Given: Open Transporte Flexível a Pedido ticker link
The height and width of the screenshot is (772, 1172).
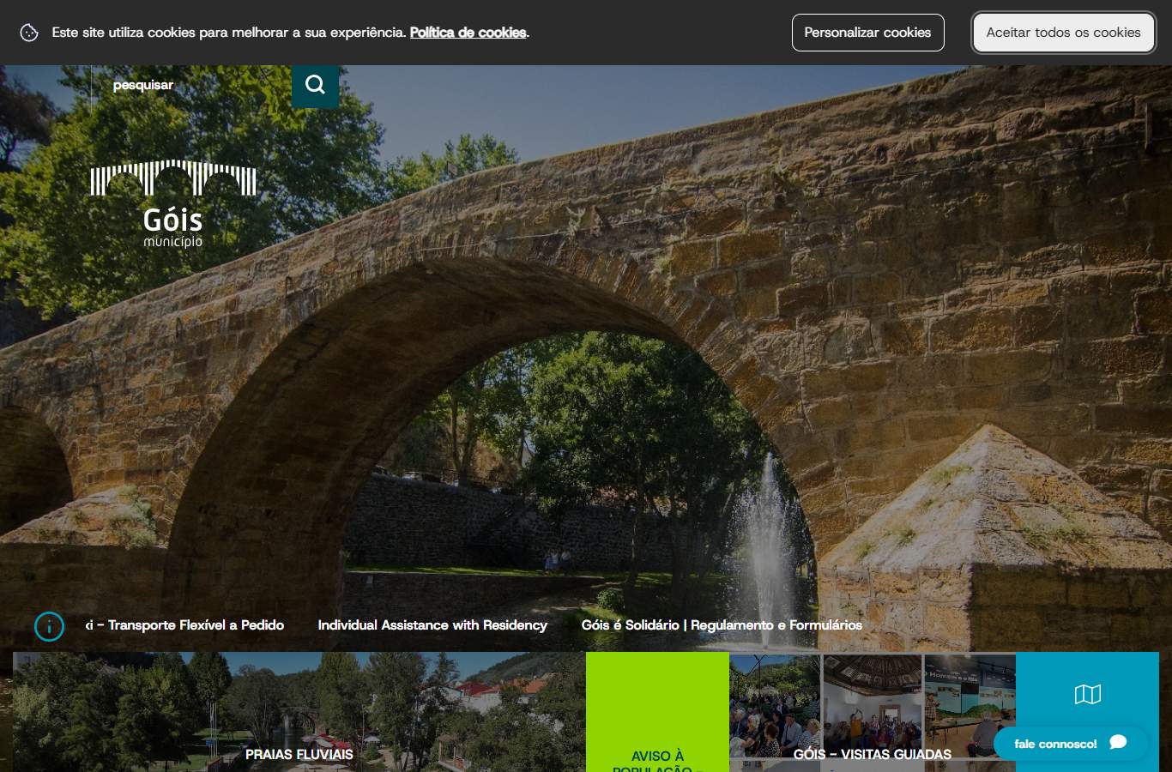Looking at the screenshot, I should [185, 625].
